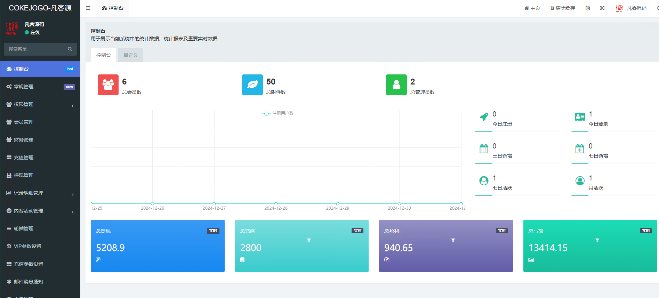Click the blue 总提现 statistics card
Image resolution: width=659 pixels, height=298 pixels.
[x=158, y=246]
